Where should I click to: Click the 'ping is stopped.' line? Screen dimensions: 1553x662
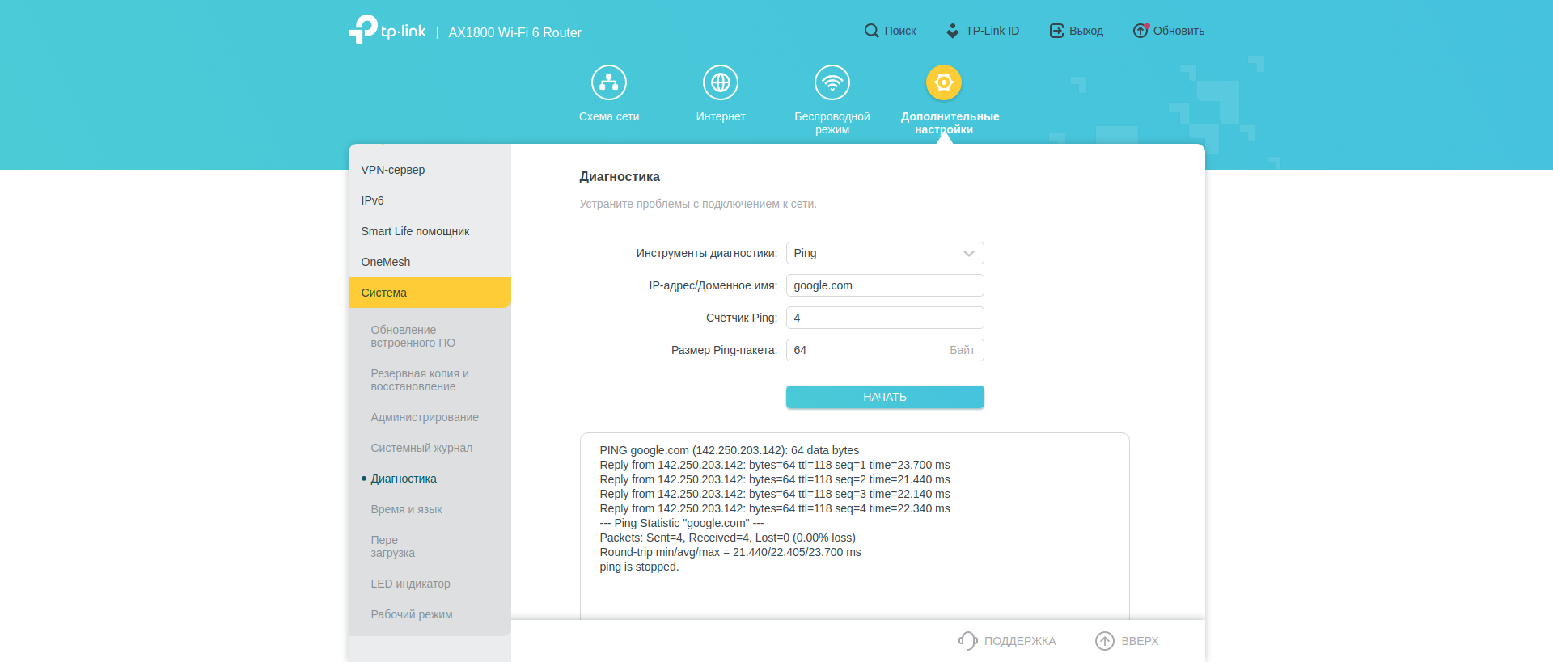pos(639,567)
